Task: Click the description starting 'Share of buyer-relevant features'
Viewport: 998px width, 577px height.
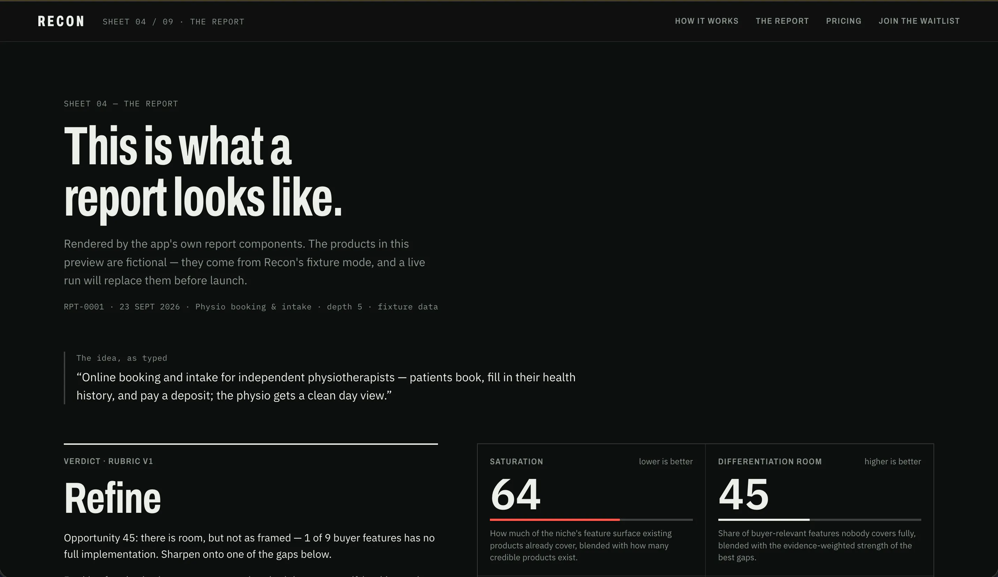Action: (817, 545)
